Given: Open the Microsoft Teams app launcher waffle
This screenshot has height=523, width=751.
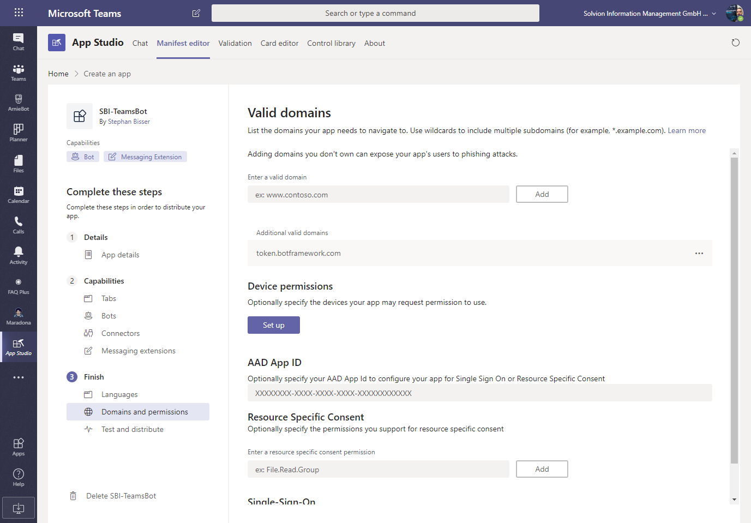Looking at the screenshot, I should click(x=19, y=13).
